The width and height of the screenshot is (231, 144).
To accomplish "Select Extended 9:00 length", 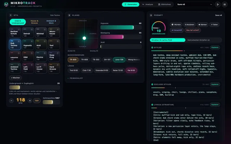I will point(102,71).
